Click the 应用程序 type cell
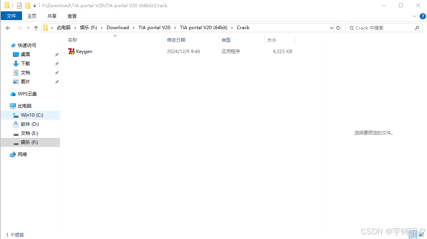427x239 pixels. 231,52
